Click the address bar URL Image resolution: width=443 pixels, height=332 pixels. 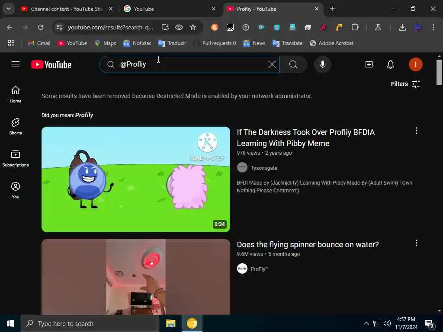[110, 27]
